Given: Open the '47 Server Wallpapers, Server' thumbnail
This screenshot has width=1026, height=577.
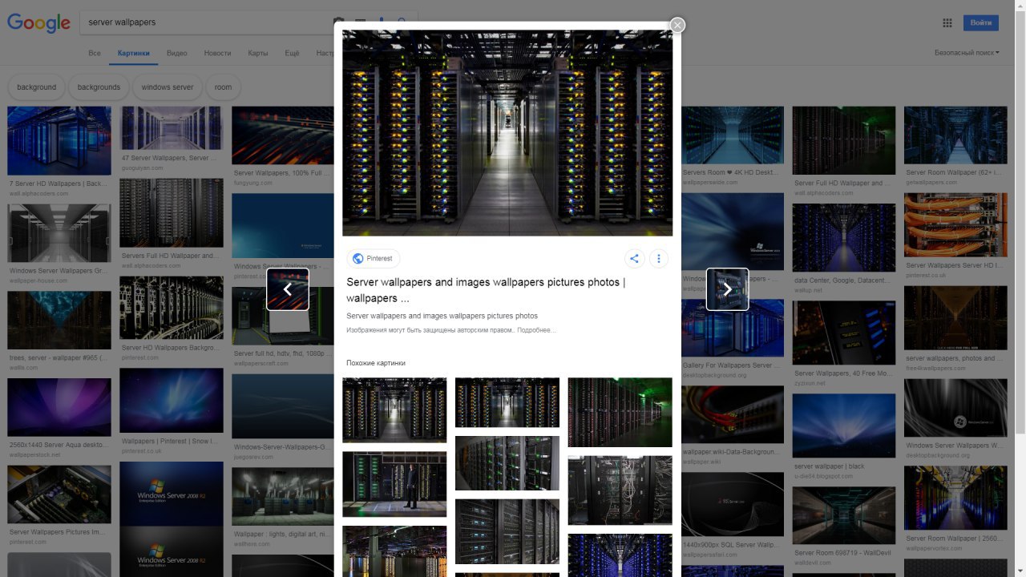Looking at the screenshot, I should tap(172, 128).
